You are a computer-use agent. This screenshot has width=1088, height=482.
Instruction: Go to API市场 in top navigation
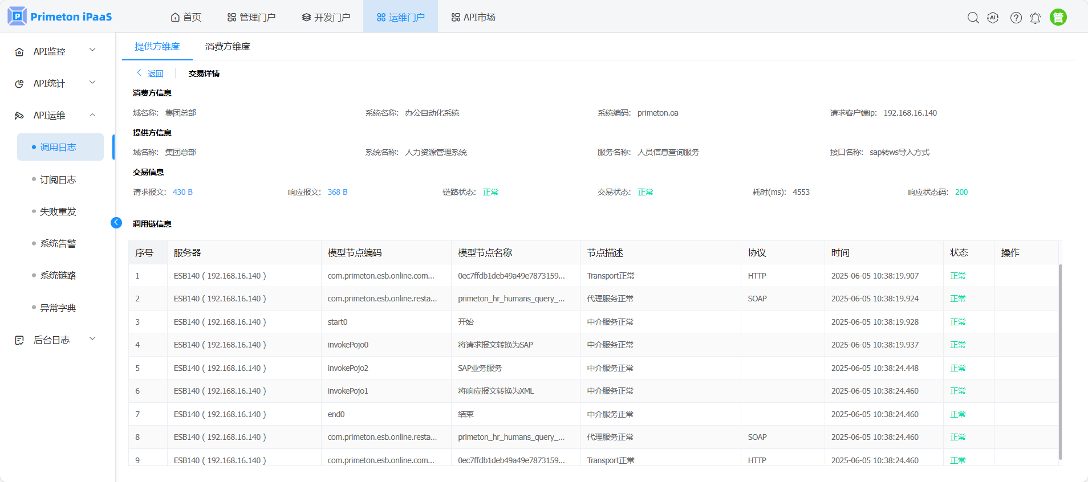pos(473,17)
